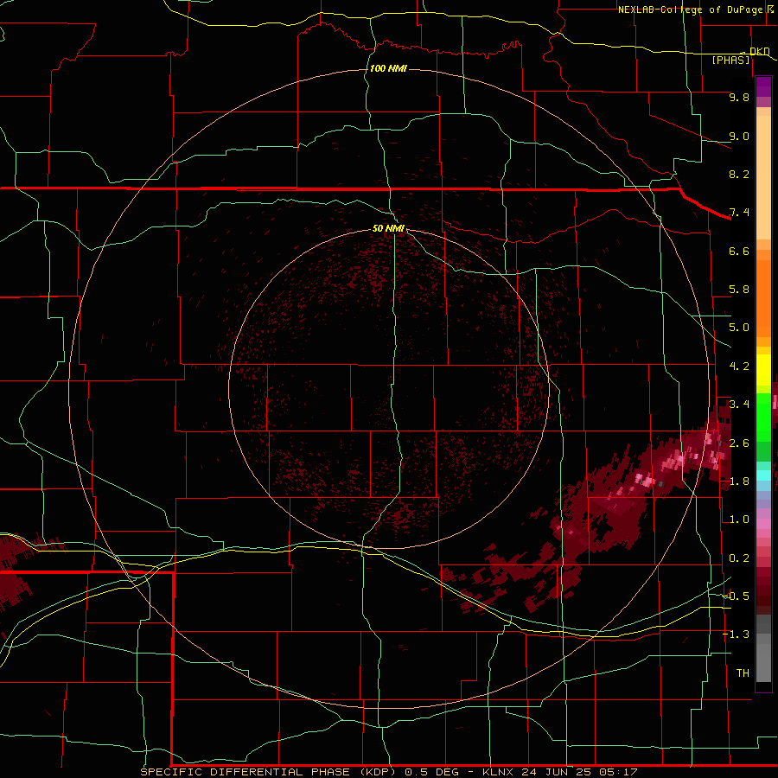Click the [PHAS] unit label

pyautogui.click(x=730, y=60)
